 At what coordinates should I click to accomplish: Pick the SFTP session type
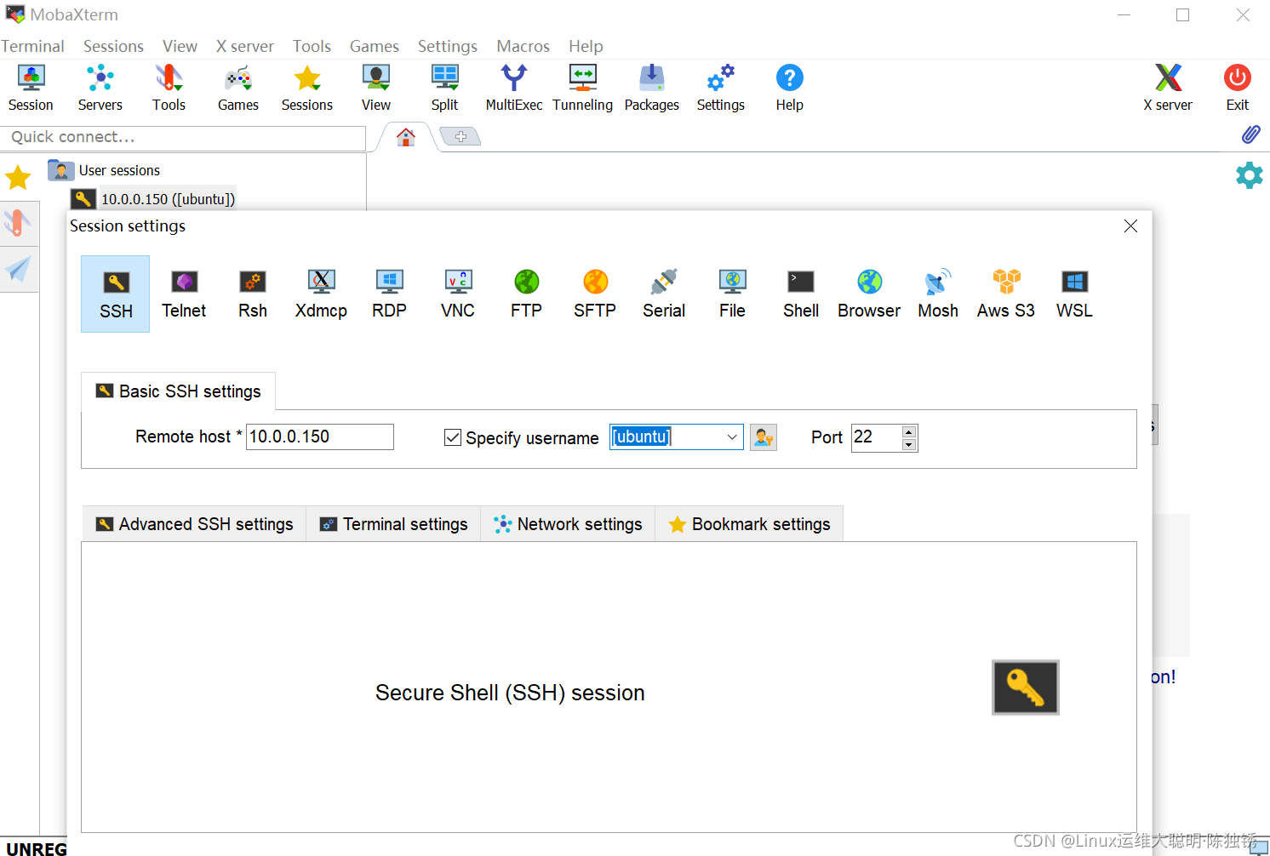(595, 294)
